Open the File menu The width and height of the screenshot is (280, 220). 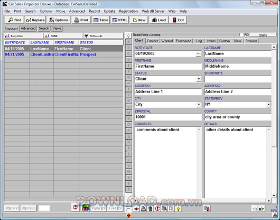tap(7, 11)
